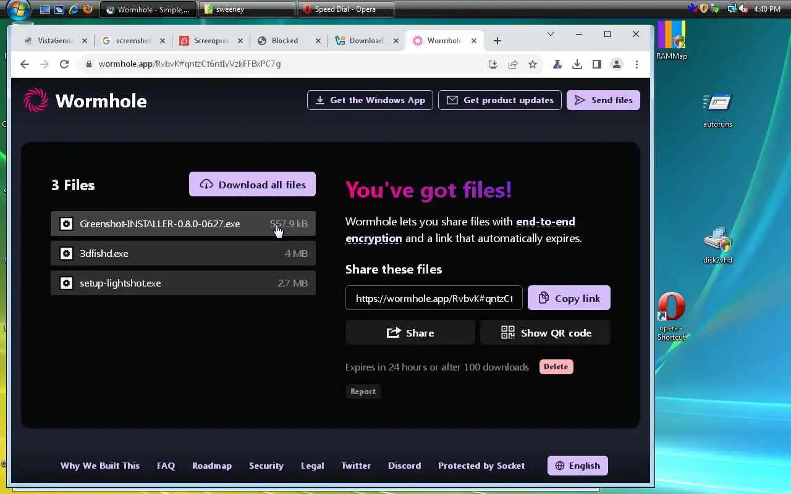Open the opera - Shortcut desktop icon
Viewport: 791px width, 494px height.
(672, 317)
